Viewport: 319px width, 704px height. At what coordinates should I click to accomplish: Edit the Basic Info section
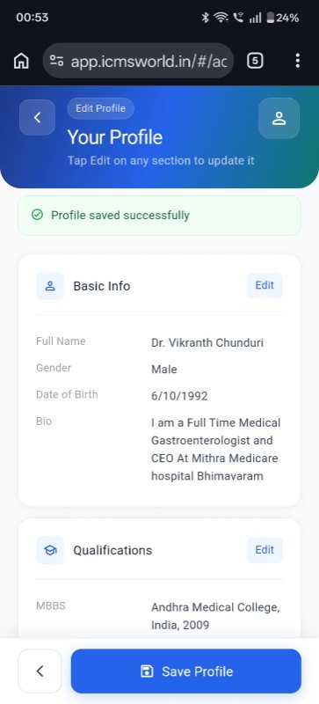(265, 285)
